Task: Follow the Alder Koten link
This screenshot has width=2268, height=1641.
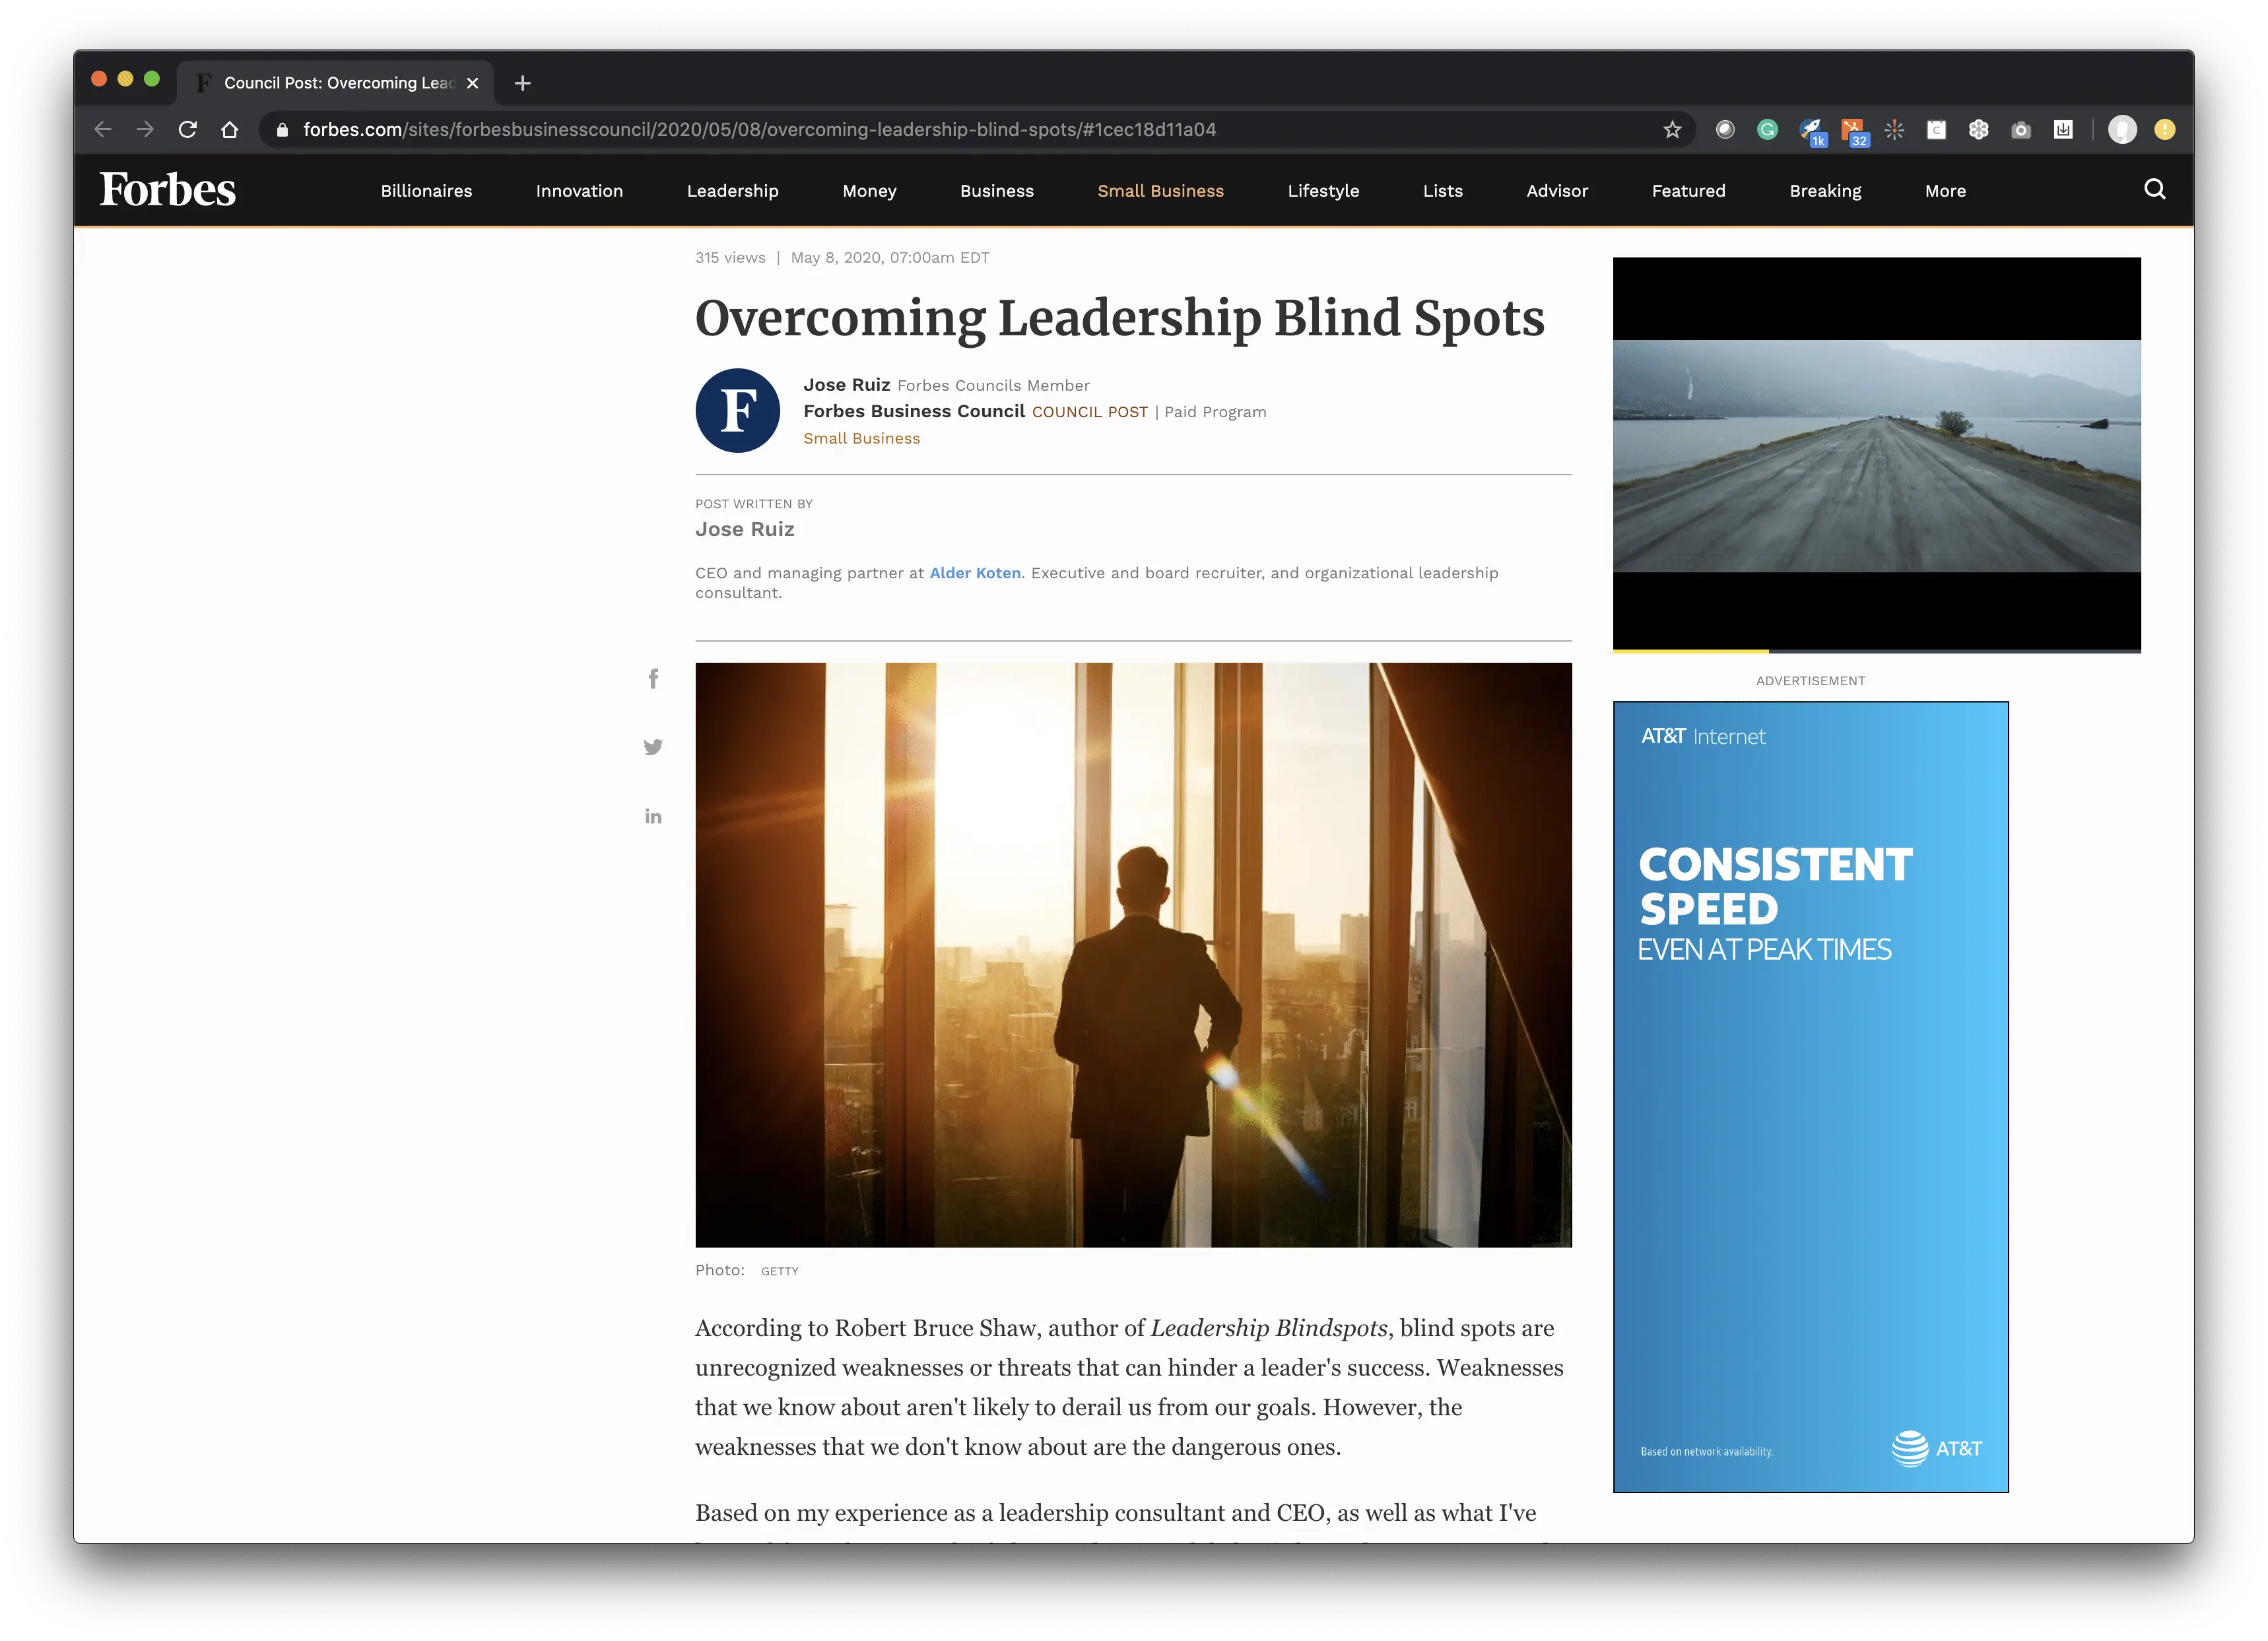Action: click(x=975, y=573)
